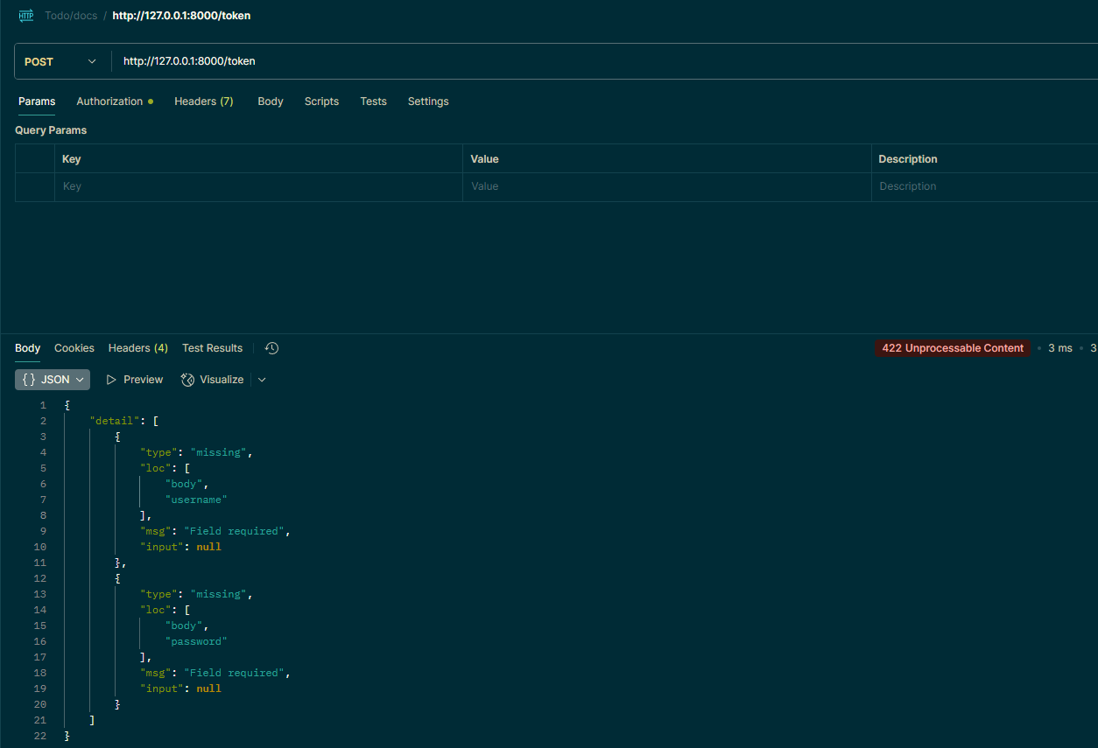
Task: Open the POST method dropdown
Action: [x=60, y=62]
